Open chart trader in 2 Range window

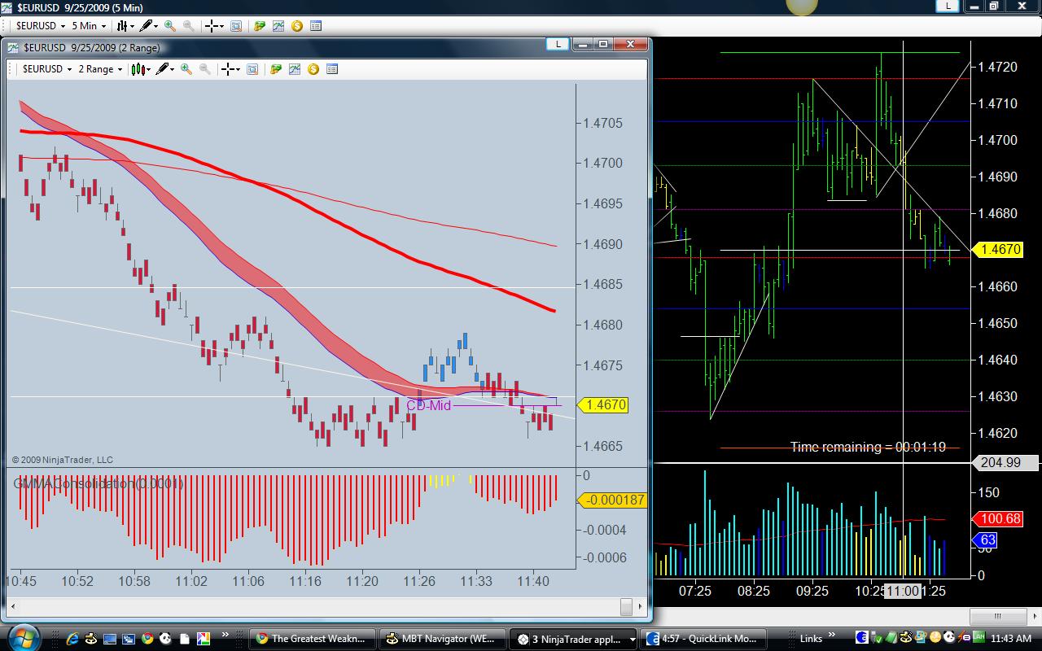click(x=276, y=69)
